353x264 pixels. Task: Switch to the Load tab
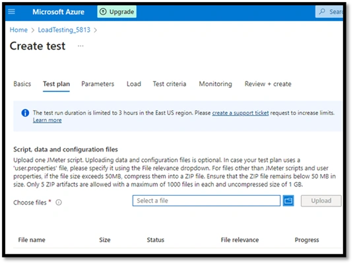[x=134, y=84]
